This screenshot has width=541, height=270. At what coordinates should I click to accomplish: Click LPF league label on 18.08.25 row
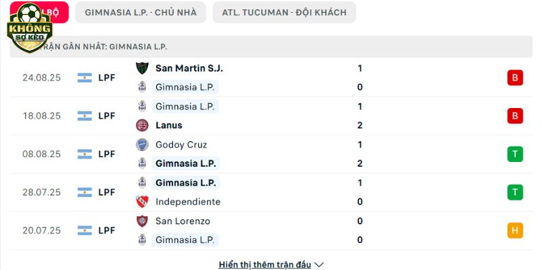point(107,116)
